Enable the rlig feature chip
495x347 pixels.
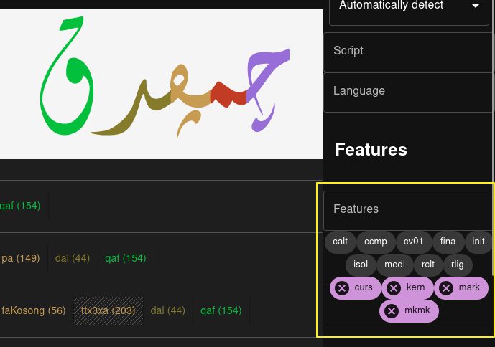[458, 265]
